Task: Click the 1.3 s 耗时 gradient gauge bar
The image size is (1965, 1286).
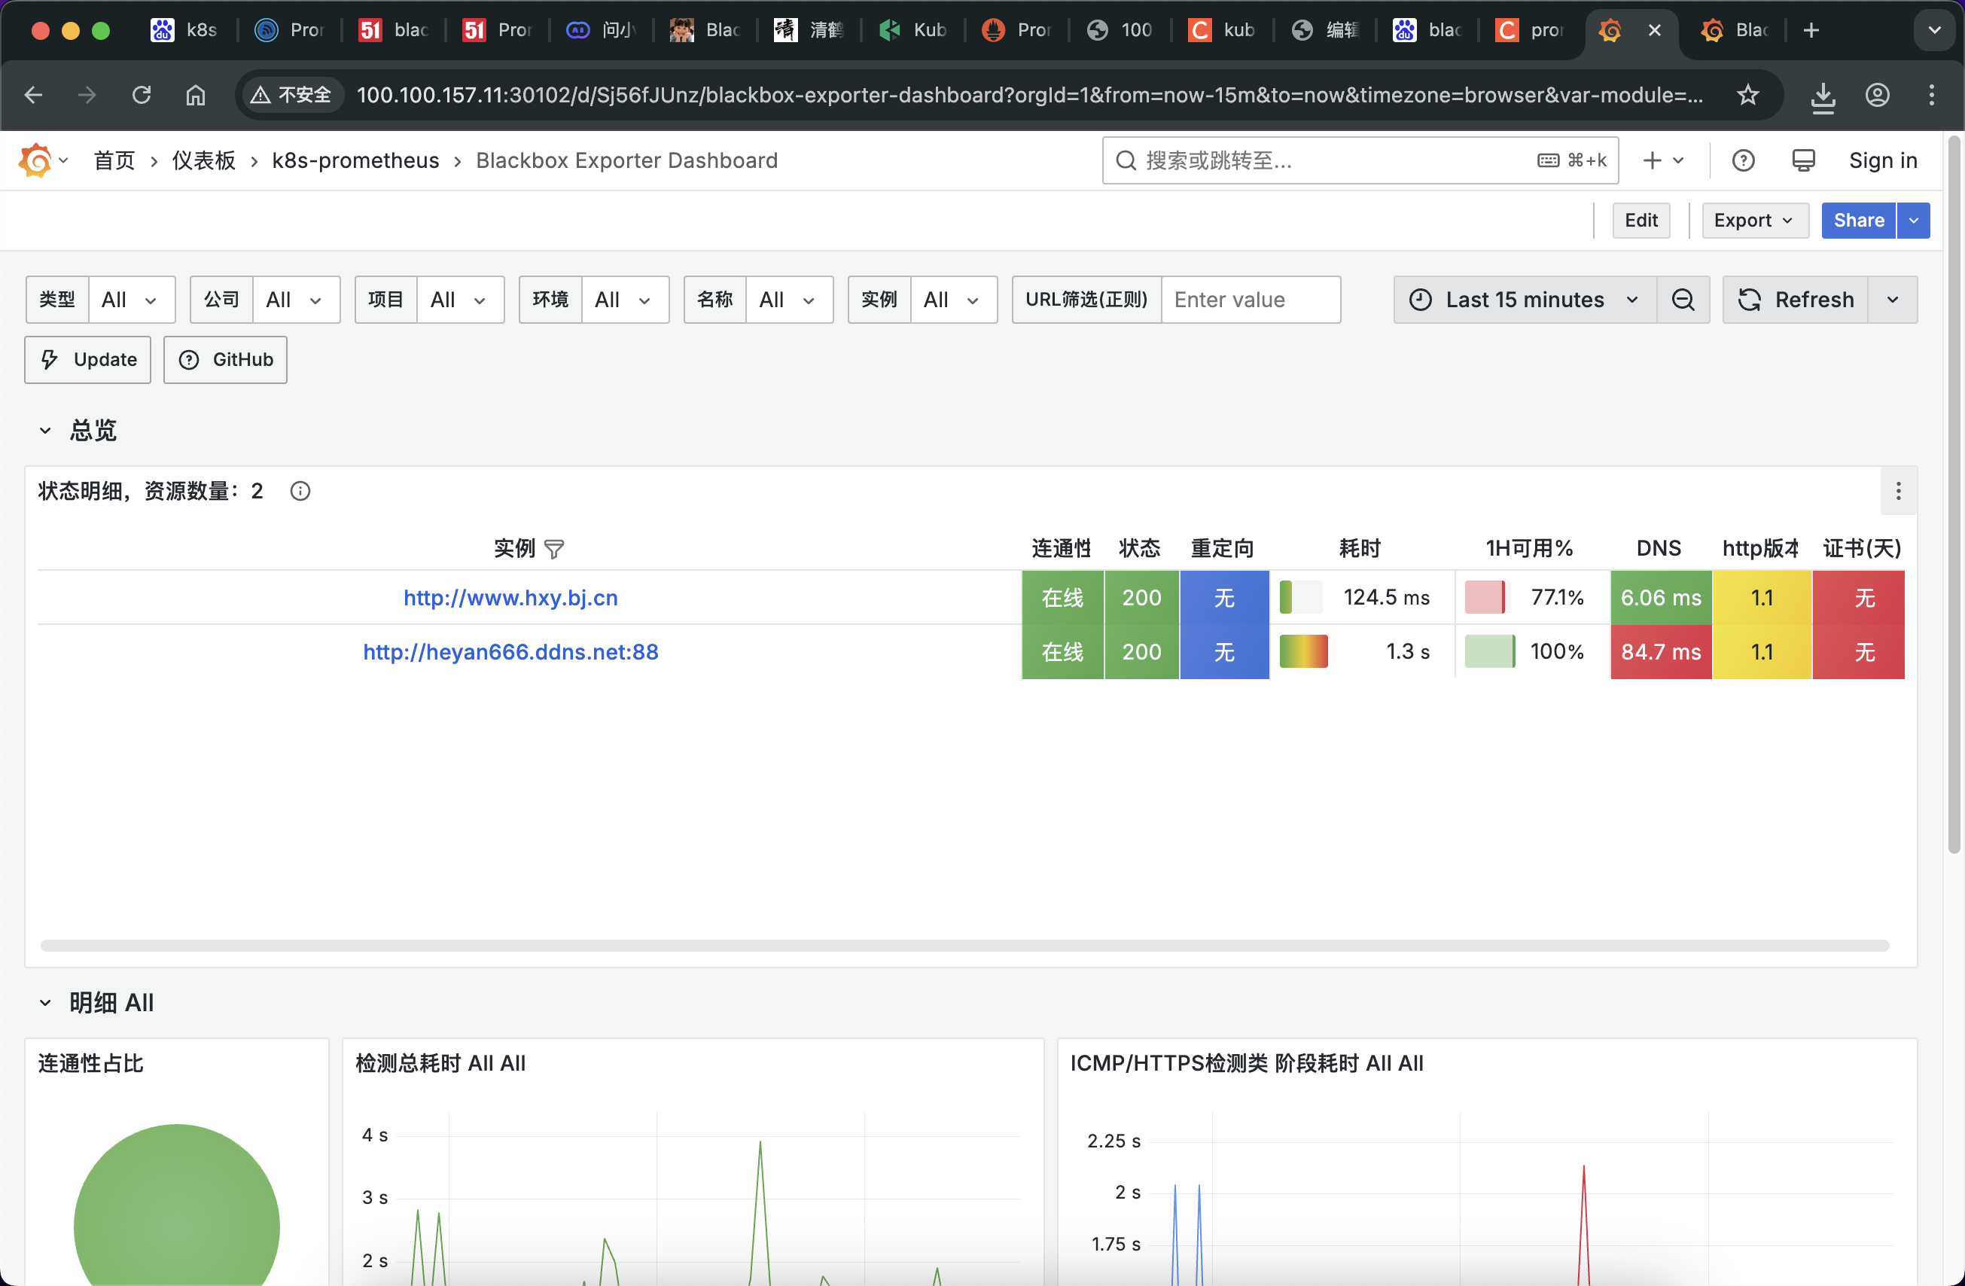Action: 1304,653
